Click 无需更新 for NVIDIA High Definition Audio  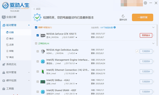(x=146, y=51)
